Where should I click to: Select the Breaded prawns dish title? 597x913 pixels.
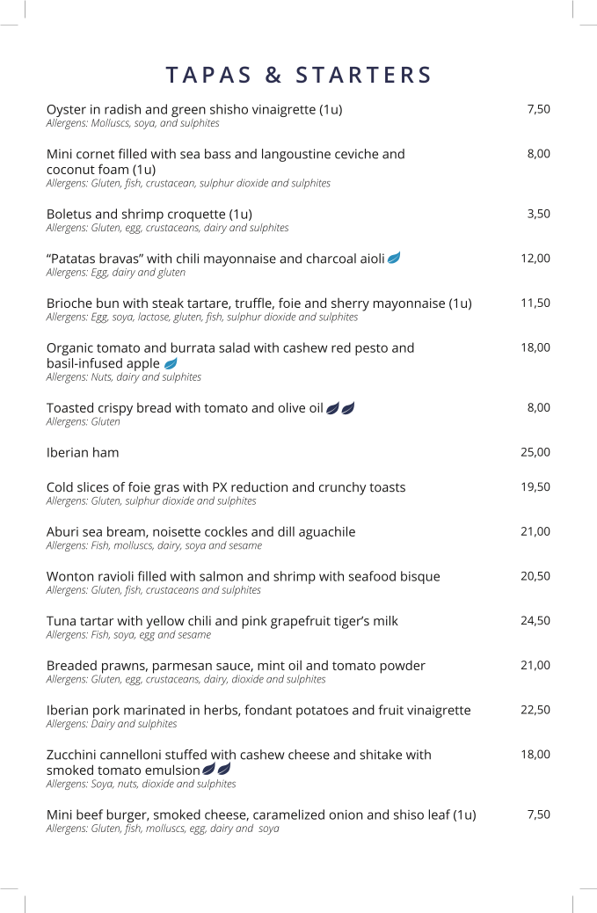click(236, 666)
